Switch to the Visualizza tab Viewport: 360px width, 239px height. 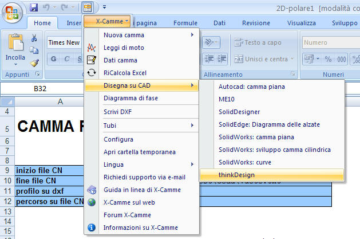(x=302, y=23)
